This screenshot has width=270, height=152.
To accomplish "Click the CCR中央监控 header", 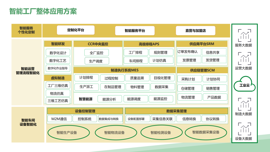I will (x=98, y=44).
